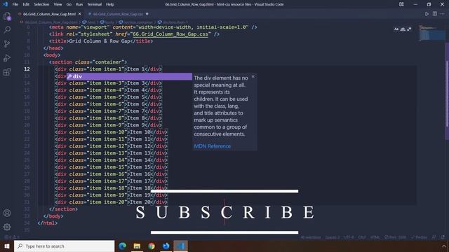The height and width of the screenshot is (252, 449).
Task: Click Visual Studio Code taskbar icon
Action: pyautogui.click(x=180, y=246)
